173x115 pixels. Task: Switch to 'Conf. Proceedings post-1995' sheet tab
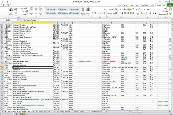41,112
